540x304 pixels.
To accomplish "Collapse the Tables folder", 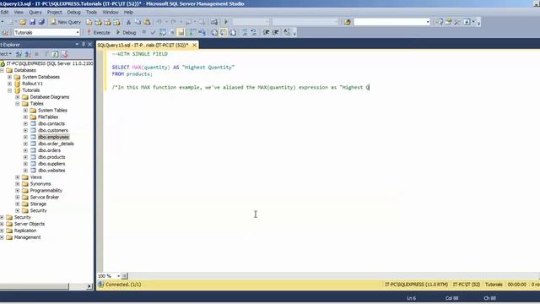I will tap(18, 104).
